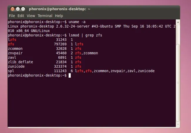This screenshot has width=191, height=133.
Task: Click the scrollbar up arrow
Action: pyautogui.click(x=178, y=22)
